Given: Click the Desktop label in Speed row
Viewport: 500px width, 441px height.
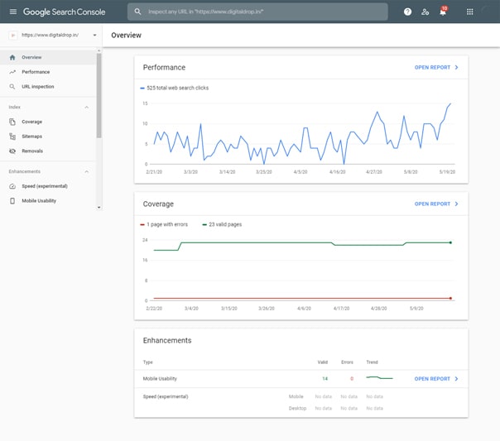Looking at the screenshot, I should (x=297, y=409).
